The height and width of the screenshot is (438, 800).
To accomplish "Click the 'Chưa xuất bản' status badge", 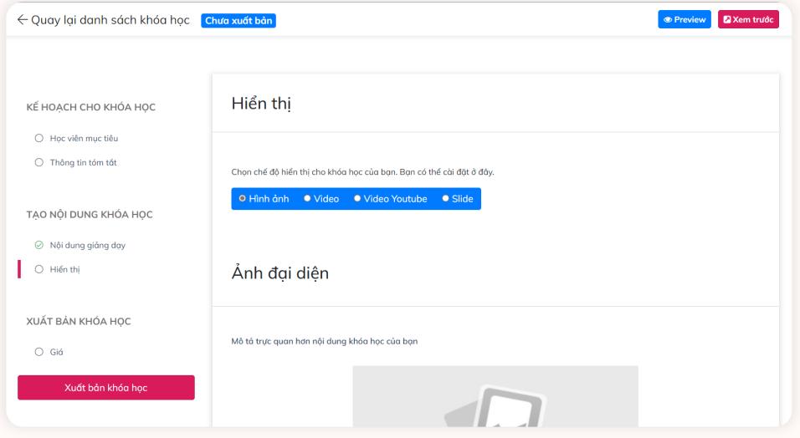I will [x=238, y=20].
